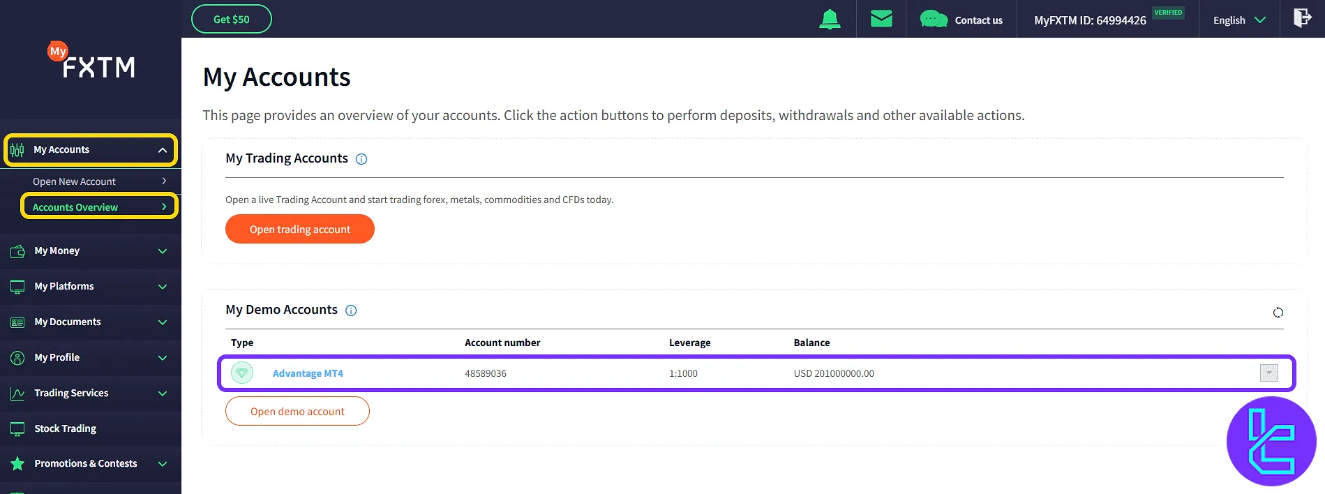Open the floating purple chat widget
1325x494 pixels.
1271,441
